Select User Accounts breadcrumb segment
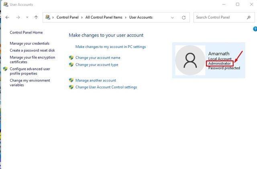The height and width of the screenshot is (169, 257). tap(141, 17)
